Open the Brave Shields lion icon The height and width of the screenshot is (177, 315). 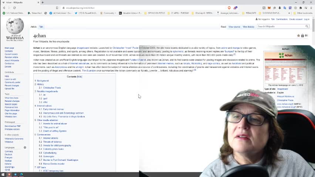229,8
